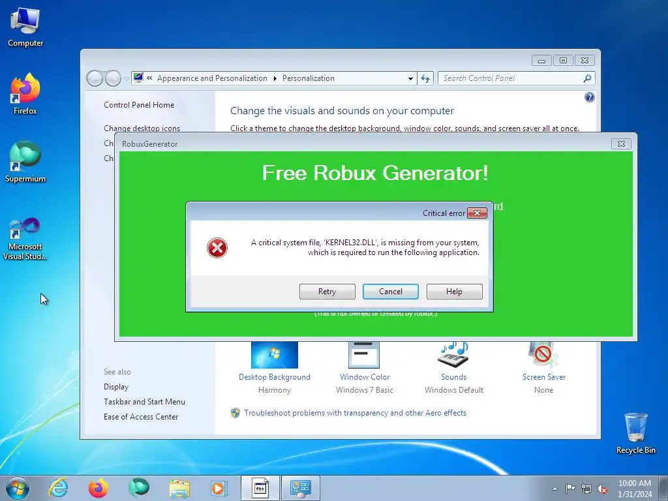Open the Computer desktop icon
This screenshot has width=668, height=501.
pyautogui.click(x=25, y=27)
